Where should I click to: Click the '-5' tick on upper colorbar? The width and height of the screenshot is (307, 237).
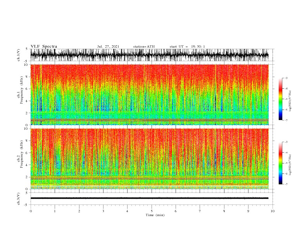pos(286,99)
